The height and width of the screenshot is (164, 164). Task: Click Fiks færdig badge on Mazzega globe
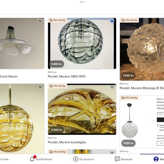pyautogui.click(x=129, y=20)
